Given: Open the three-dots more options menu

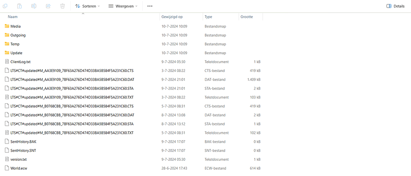Looking at the screenshot, I should coord(150,6).
